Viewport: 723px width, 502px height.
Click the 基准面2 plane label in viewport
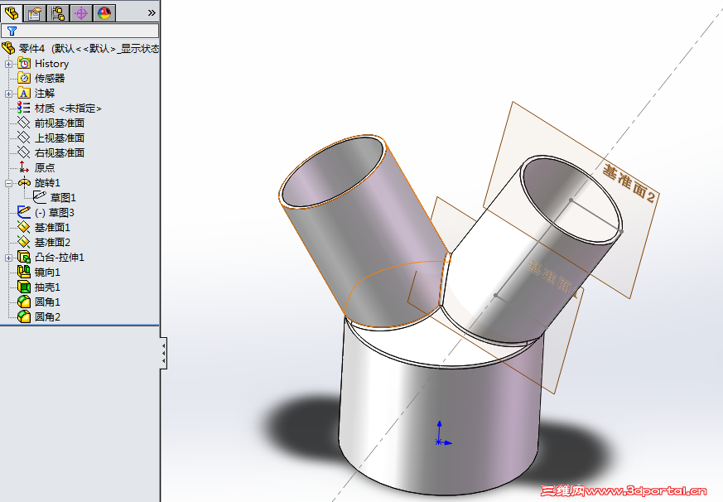629,184
